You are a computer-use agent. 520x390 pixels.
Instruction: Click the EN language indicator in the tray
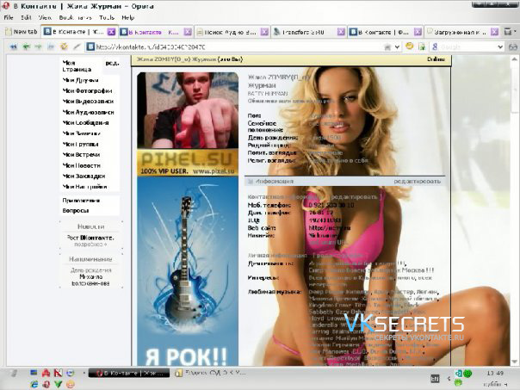click(x=435, y=379)
